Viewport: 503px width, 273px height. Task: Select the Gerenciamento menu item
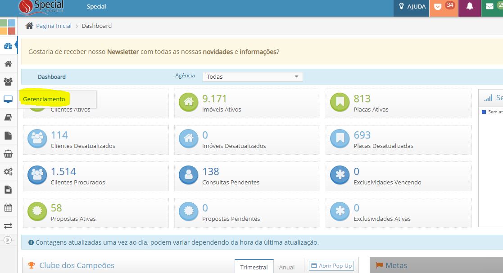pyautogui.click(x=44, y=99)
